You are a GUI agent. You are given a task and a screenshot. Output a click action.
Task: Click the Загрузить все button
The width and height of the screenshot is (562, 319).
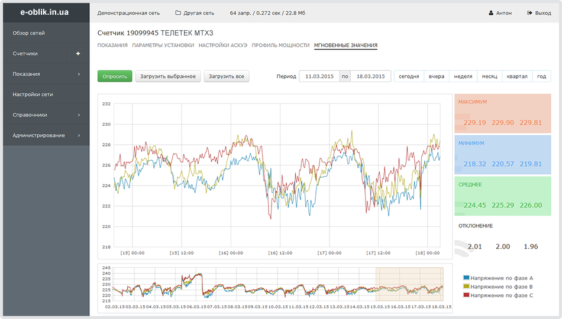coord(227,76)
